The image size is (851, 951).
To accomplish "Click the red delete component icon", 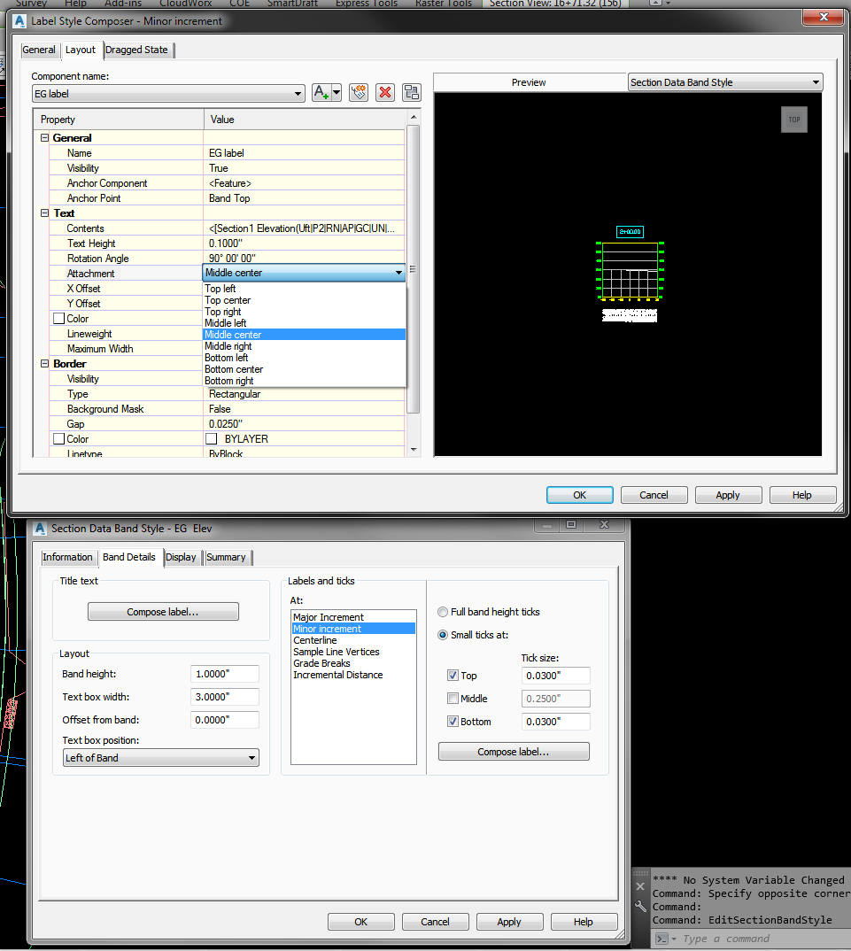I will click(385, 93).
